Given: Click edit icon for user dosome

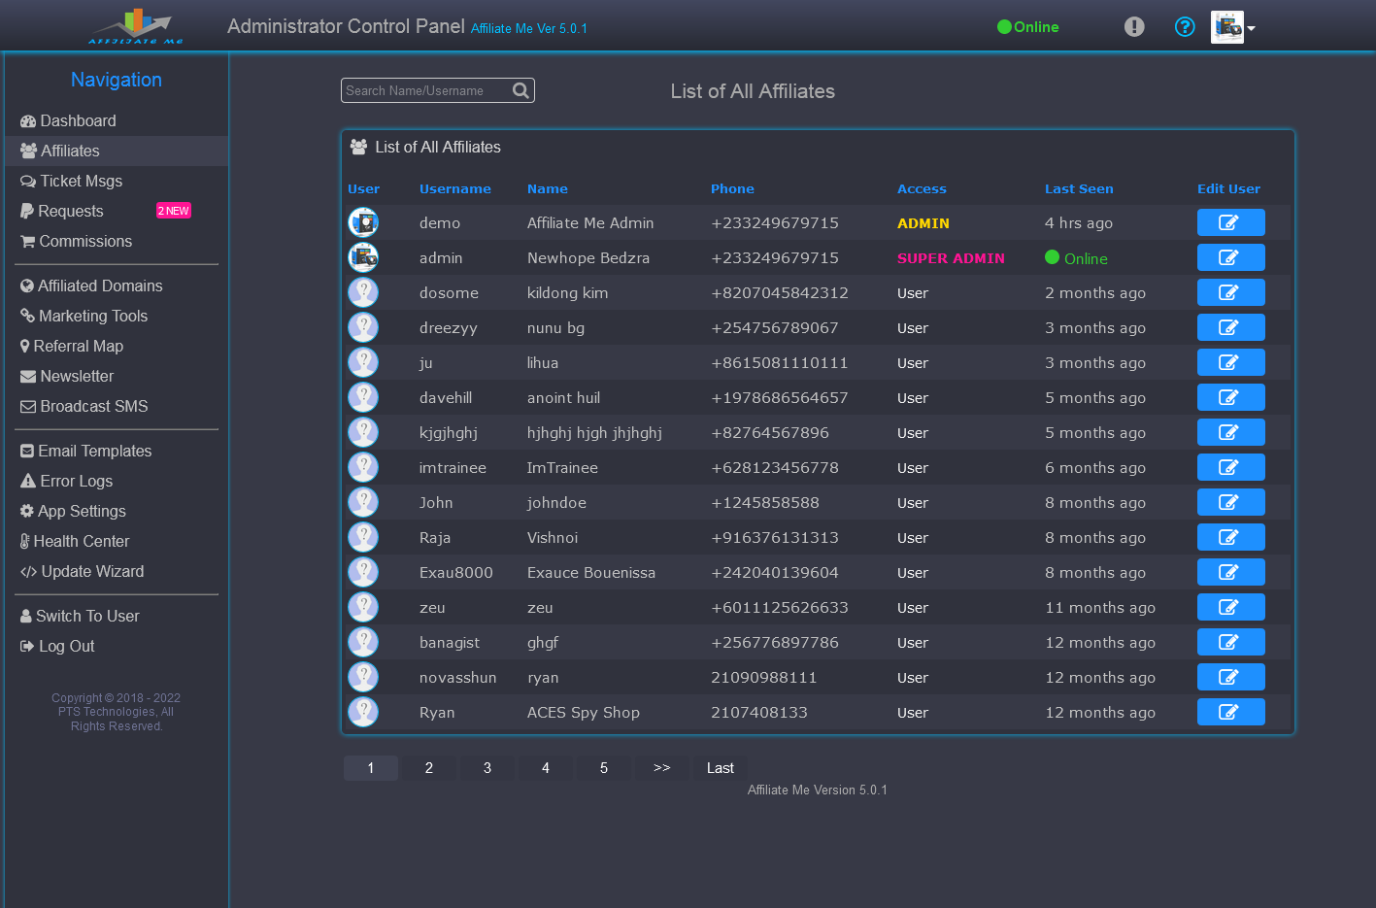Looking at the screenshot, I should [x=1230, y=292].
